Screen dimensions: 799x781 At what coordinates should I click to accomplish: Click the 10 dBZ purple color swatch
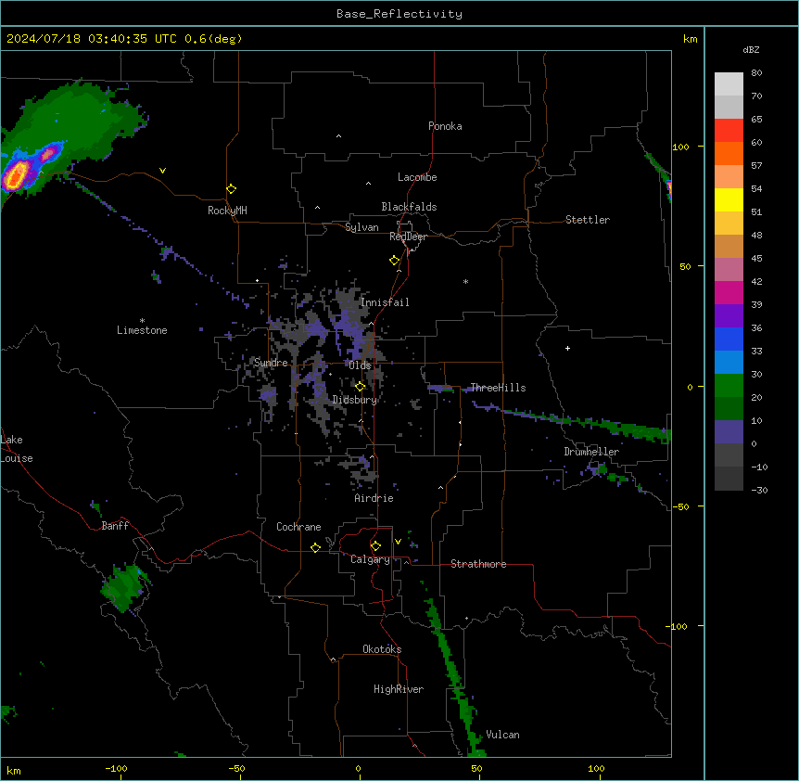[729, 432]
